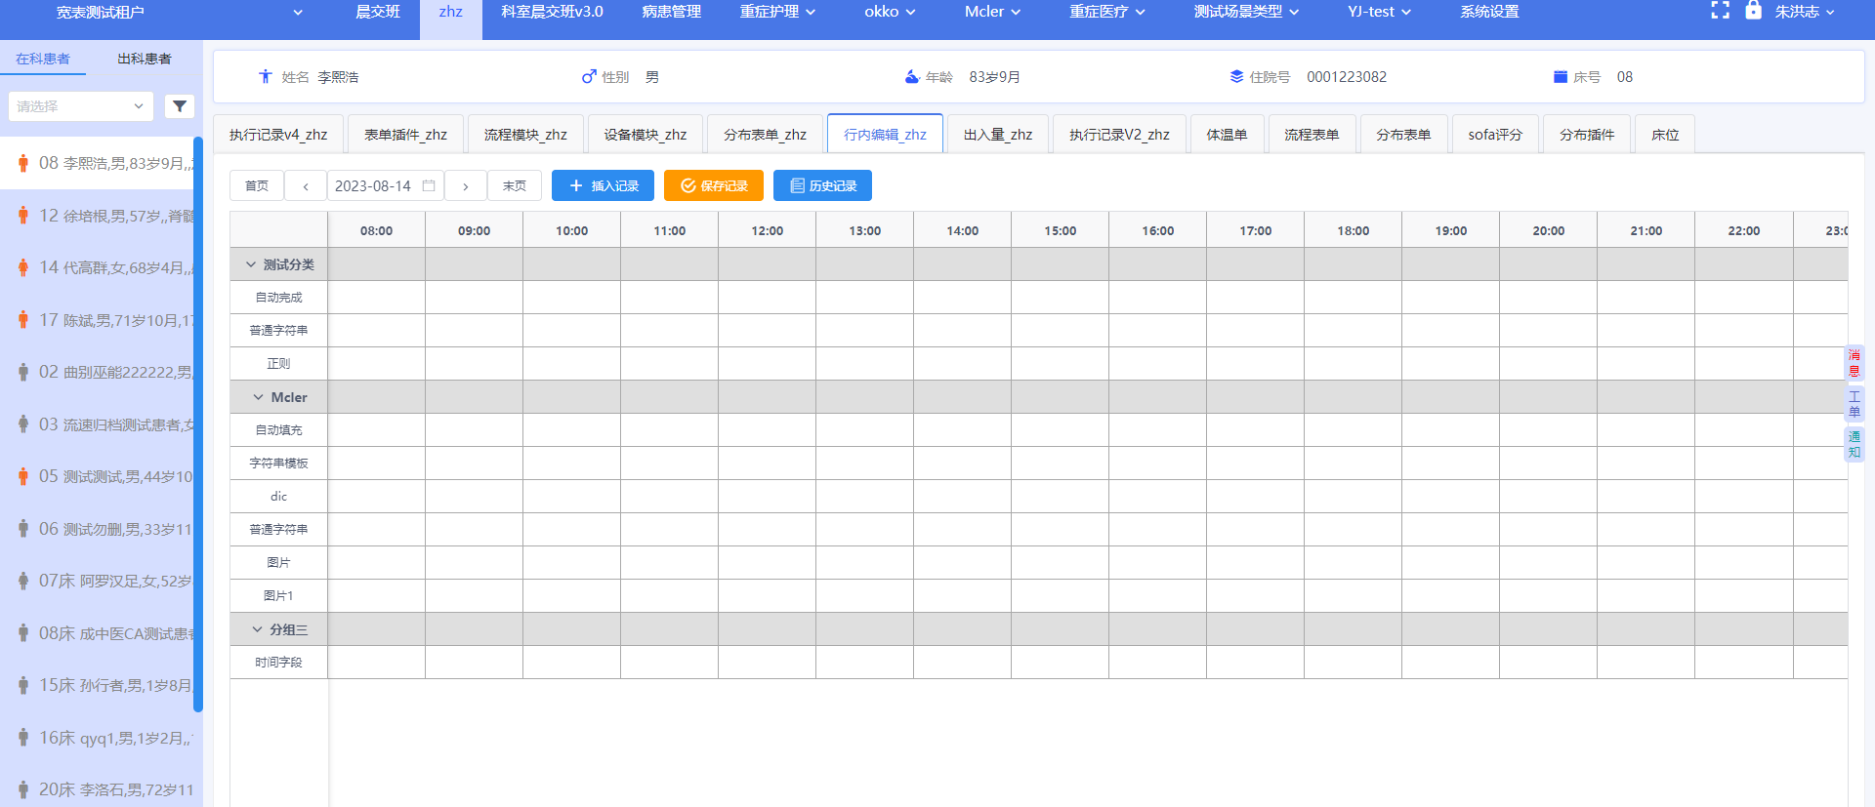Collapse the Mcler group row in table

[x=258, y=397]
